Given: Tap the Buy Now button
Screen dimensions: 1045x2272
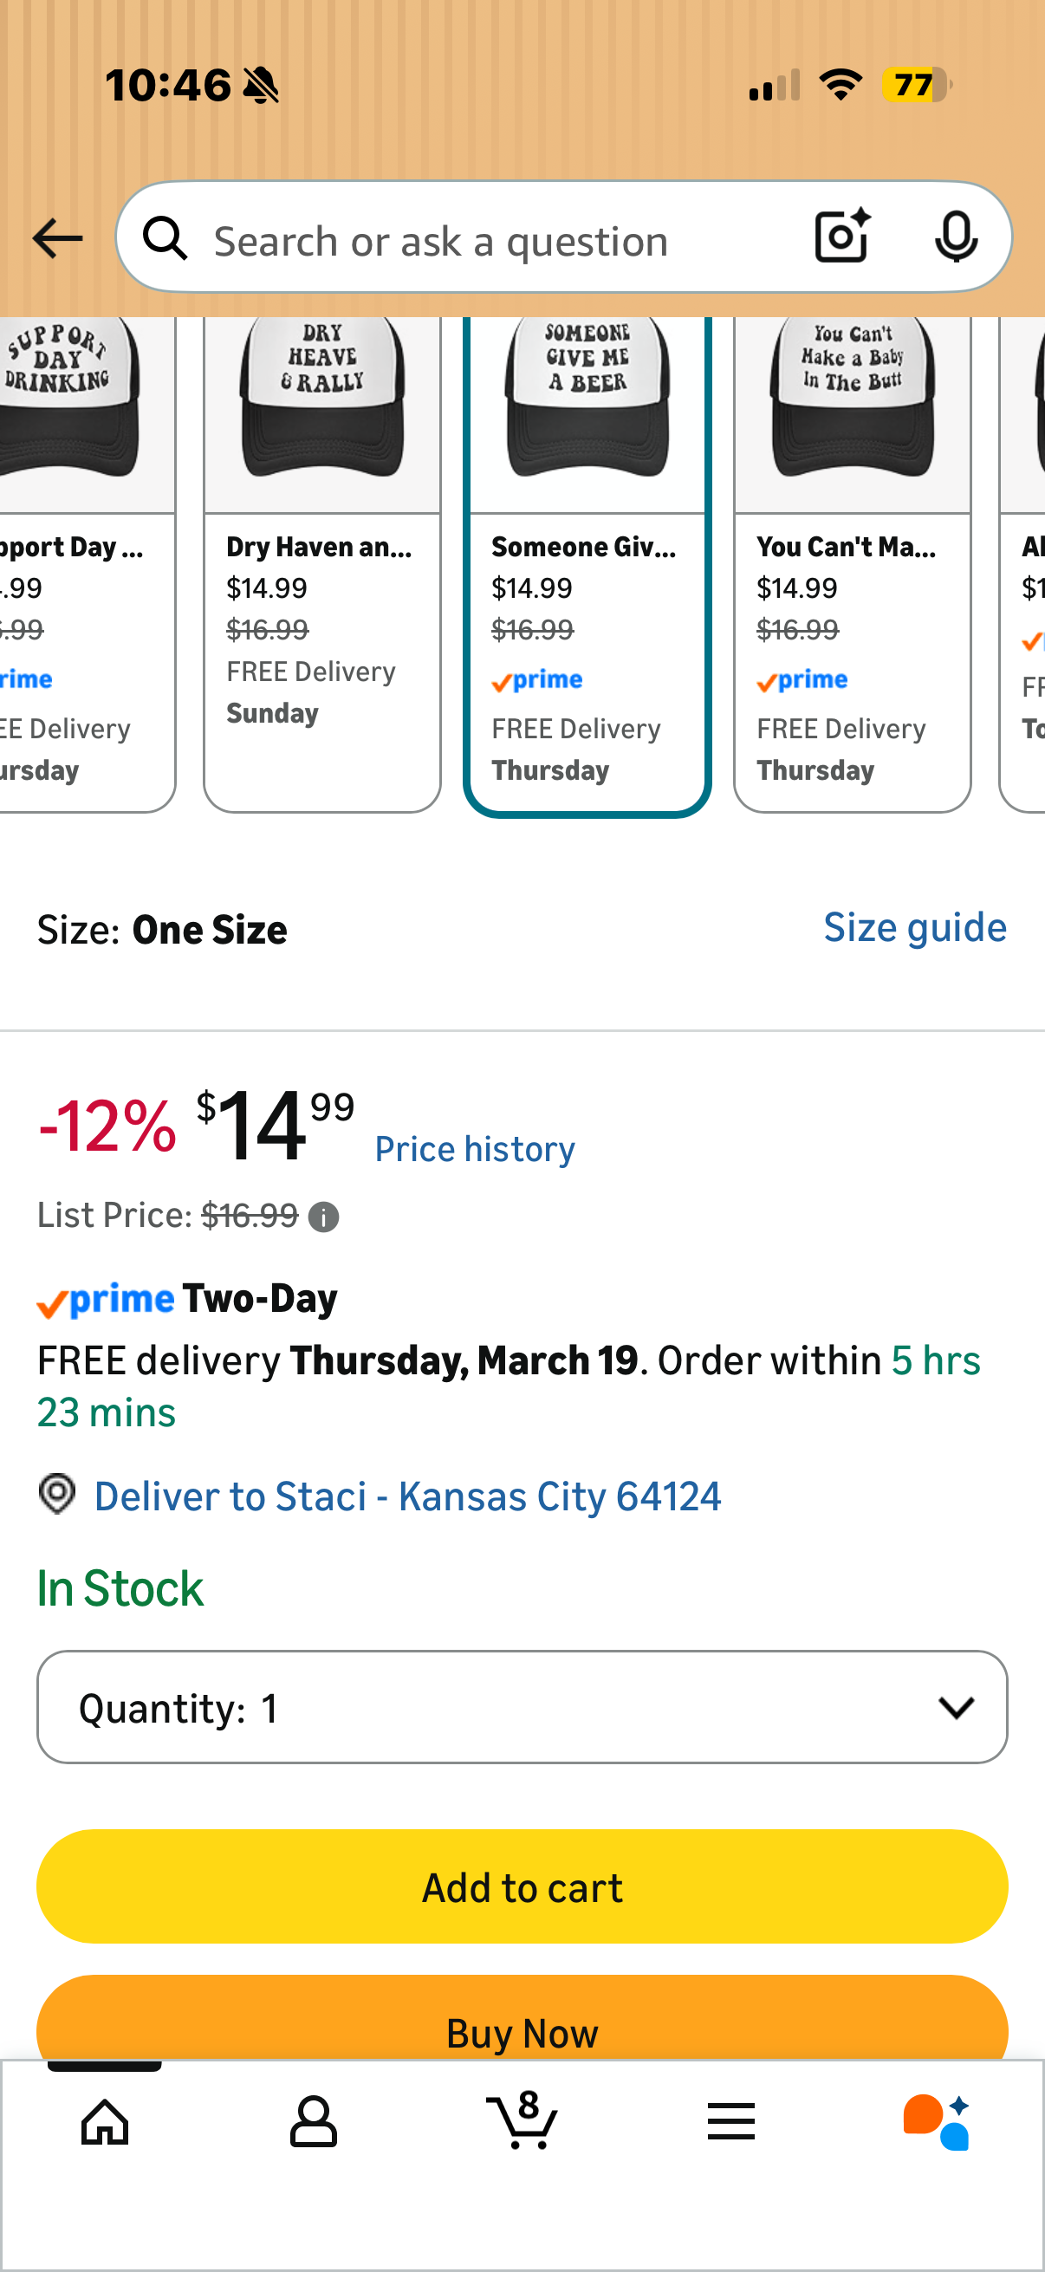Looking at the screenshot, I should point(522,2020).
